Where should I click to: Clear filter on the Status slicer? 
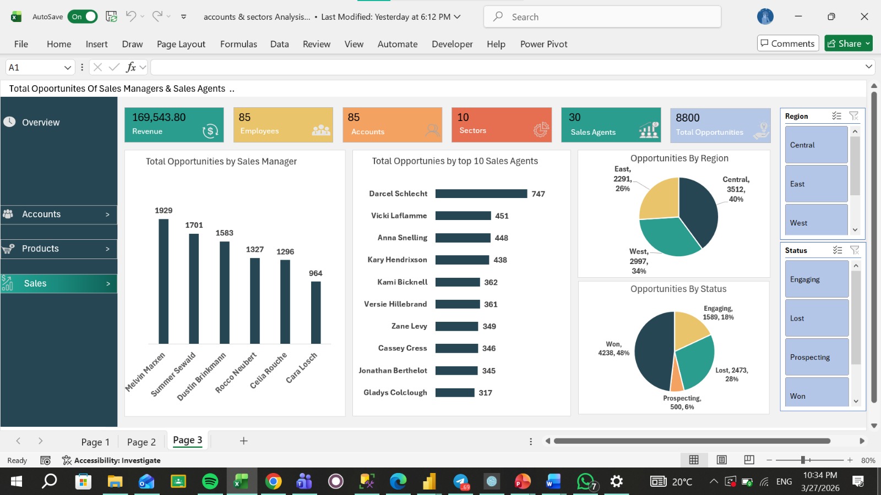pos(855,250)
